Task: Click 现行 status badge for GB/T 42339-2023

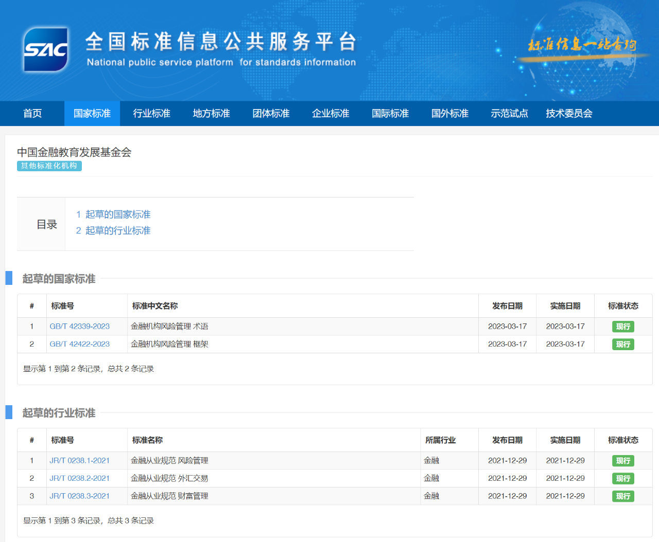Action: click(623, 327)
